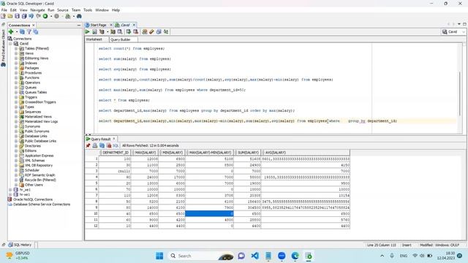
Task: Select the Materialized Views tree item
Action: [x=38, y=117]
